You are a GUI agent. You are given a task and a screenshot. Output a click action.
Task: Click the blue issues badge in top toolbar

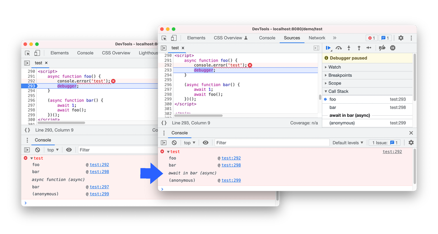(385, 38)
